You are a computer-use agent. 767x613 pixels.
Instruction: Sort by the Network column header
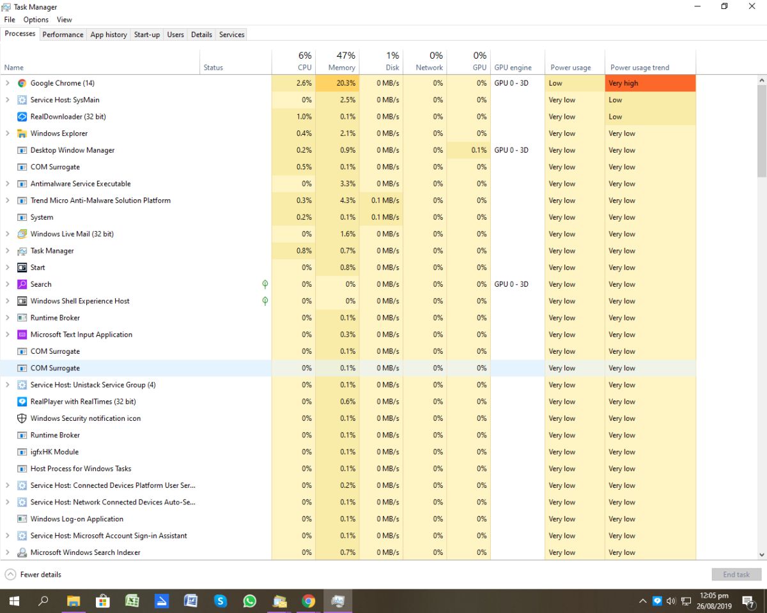point(425,62)
